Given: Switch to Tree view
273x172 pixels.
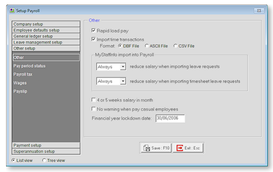Looking at the screenshot, I should (x=44, y=160).
